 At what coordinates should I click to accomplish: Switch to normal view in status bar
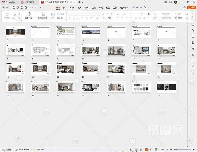(x=131, y=150)
